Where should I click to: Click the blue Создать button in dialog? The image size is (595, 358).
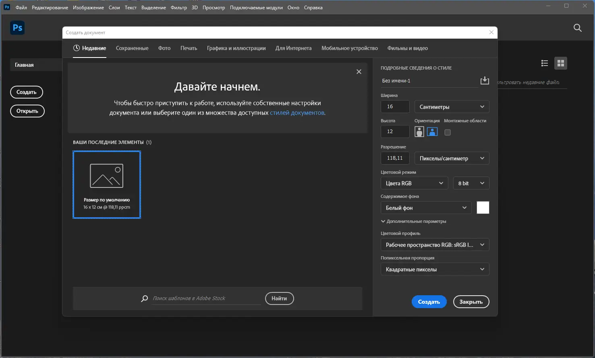(x=429, y=302)
